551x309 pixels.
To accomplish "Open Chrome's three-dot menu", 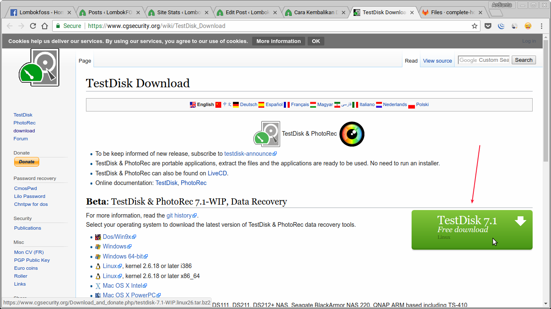I will pos(541,25).
